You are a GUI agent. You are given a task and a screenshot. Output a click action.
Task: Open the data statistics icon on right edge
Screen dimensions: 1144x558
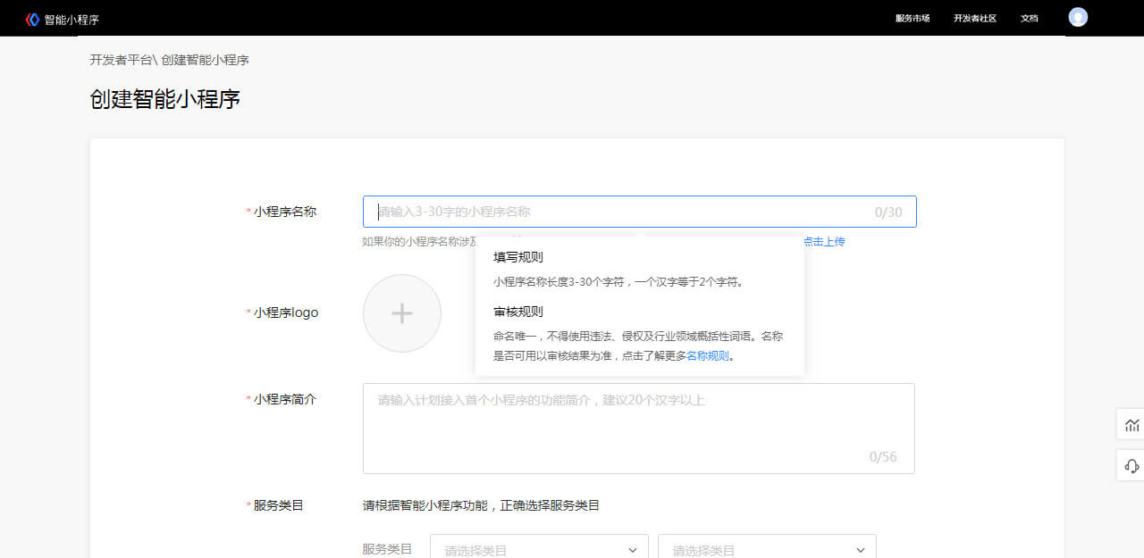tap(1131, 424)
